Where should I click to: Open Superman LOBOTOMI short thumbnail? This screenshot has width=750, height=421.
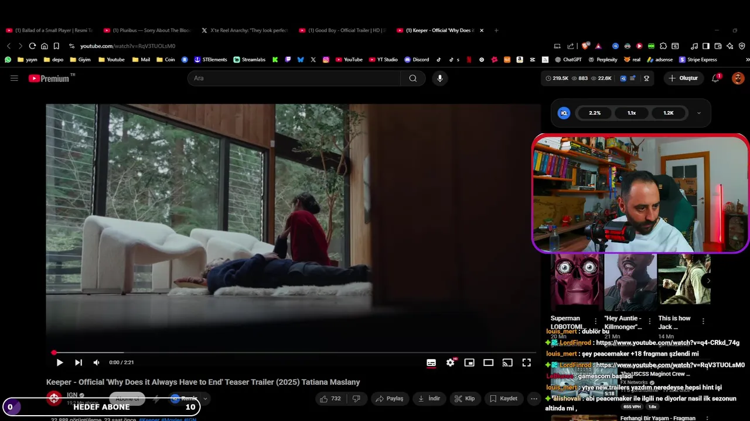[x=577, y=282]
